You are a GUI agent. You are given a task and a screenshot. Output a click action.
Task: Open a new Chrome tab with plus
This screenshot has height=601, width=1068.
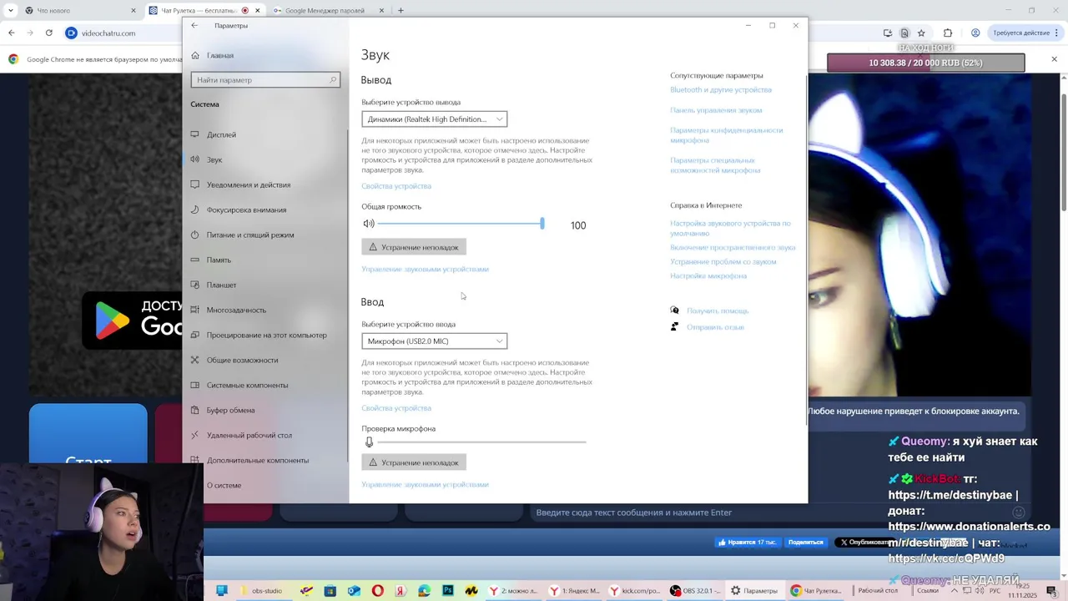(x=400, y=11)
